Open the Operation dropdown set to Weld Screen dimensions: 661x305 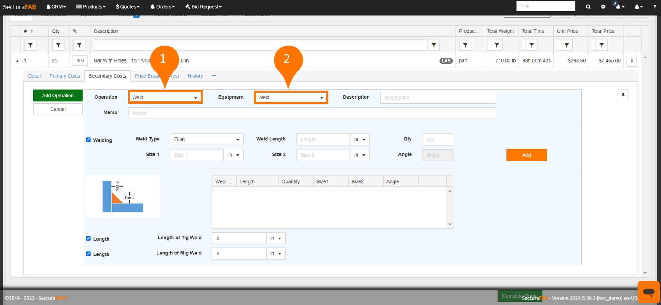[165, 97]
